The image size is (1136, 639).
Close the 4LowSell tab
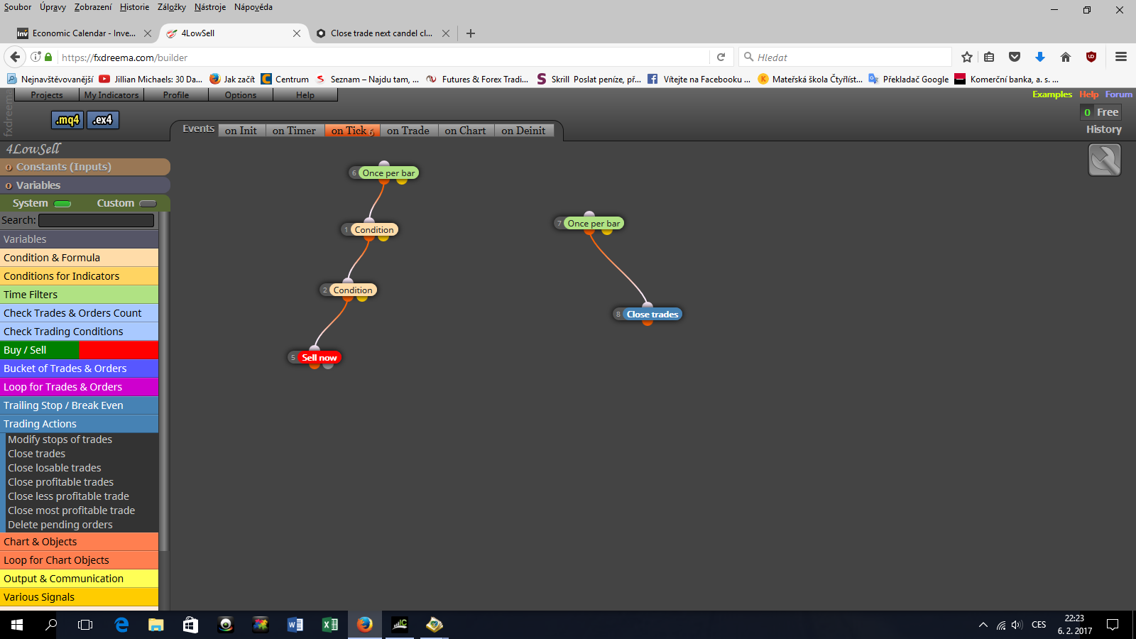(297, 33)
